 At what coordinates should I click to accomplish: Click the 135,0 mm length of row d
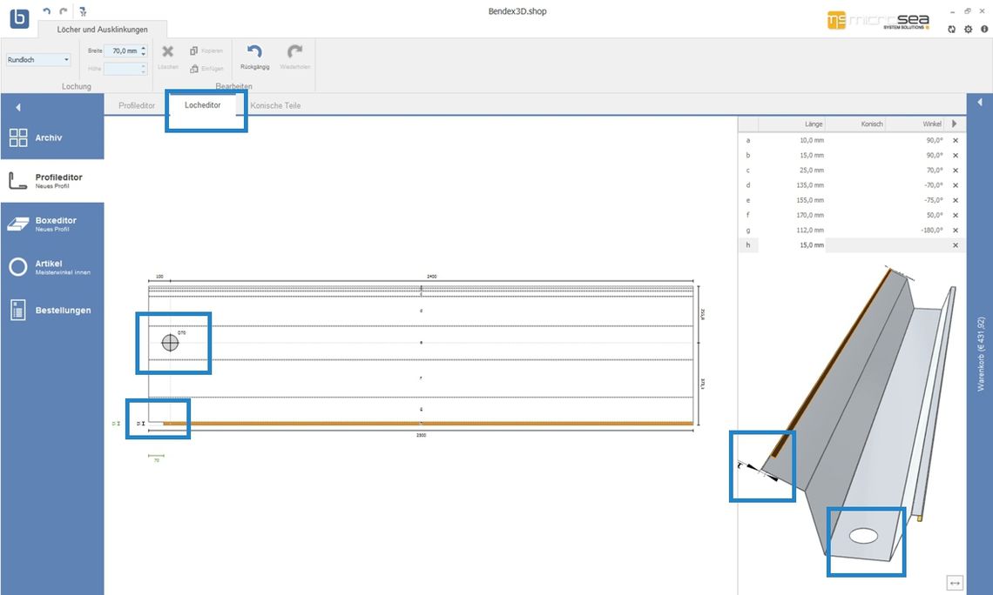click(x=810, y=185)
